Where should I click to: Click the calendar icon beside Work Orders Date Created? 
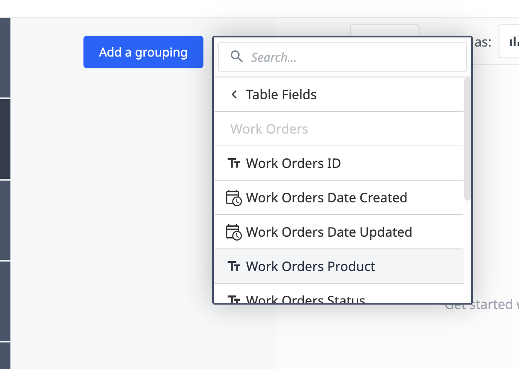[x=234, y=197]
